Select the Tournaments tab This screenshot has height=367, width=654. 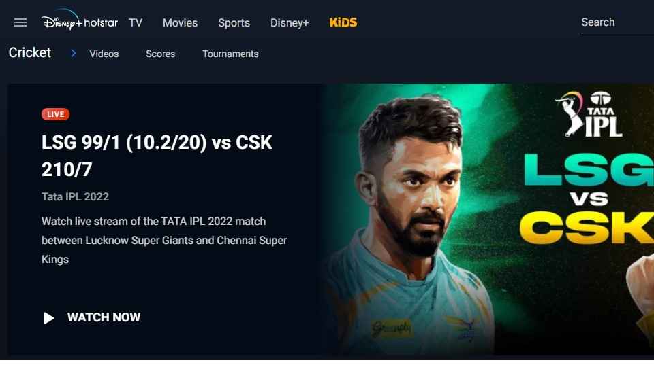tap(231, 54)
